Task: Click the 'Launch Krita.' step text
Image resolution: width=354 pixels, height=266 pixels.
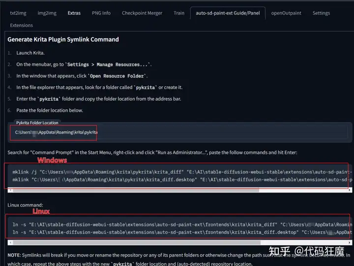Action: coord(30,53)
